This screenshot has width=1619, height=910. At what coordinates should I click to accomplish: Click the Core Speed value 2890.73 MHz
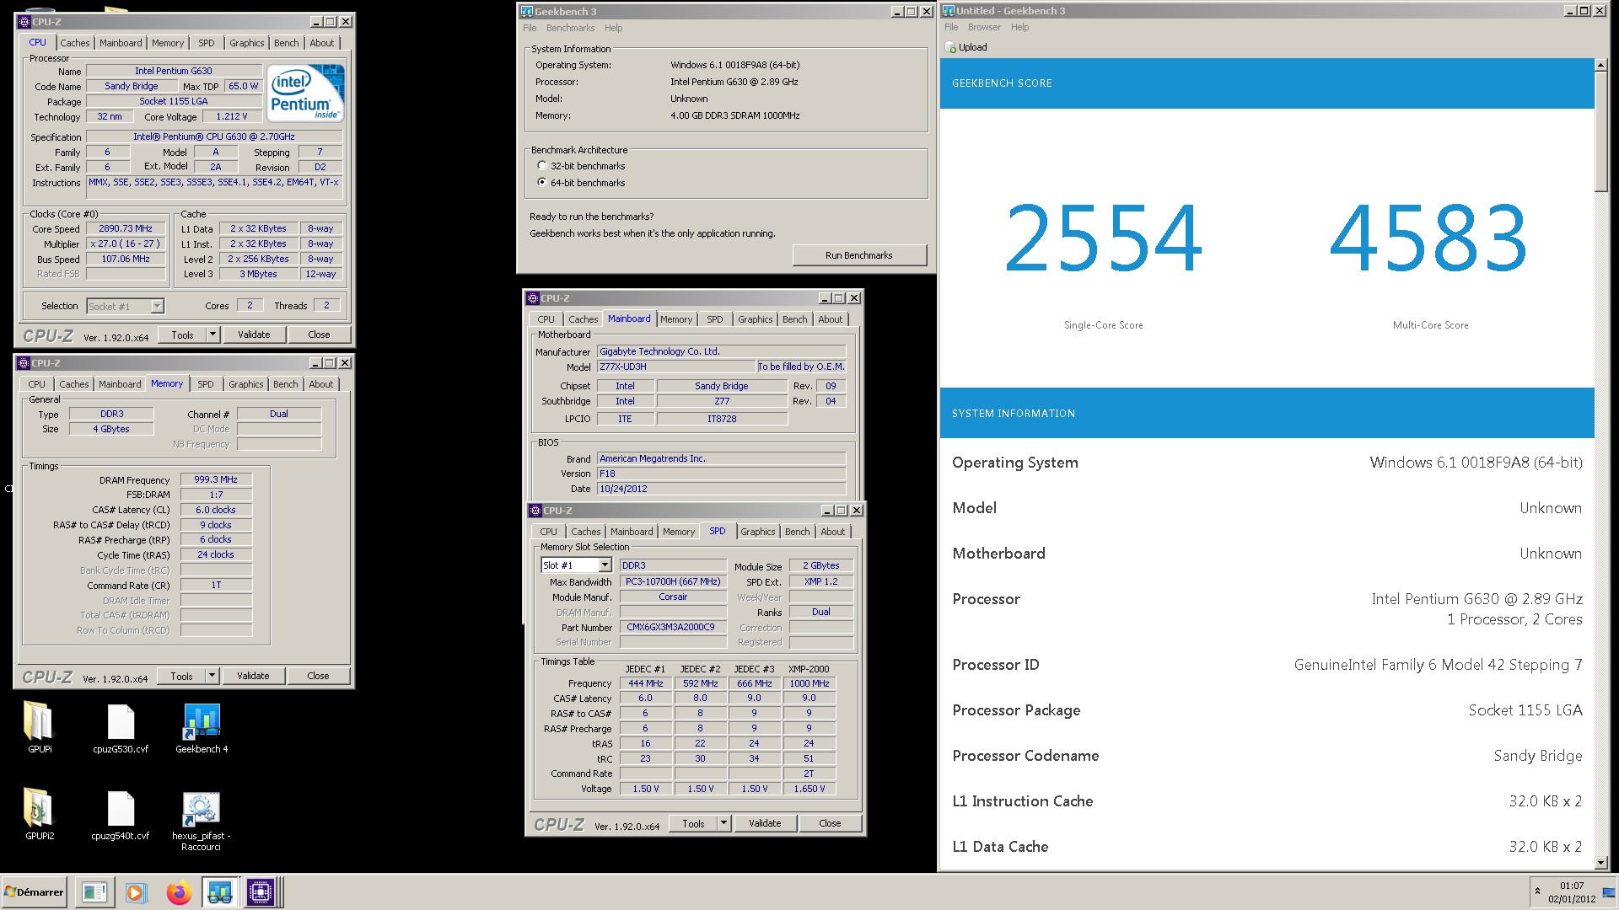tap(126, 228)
